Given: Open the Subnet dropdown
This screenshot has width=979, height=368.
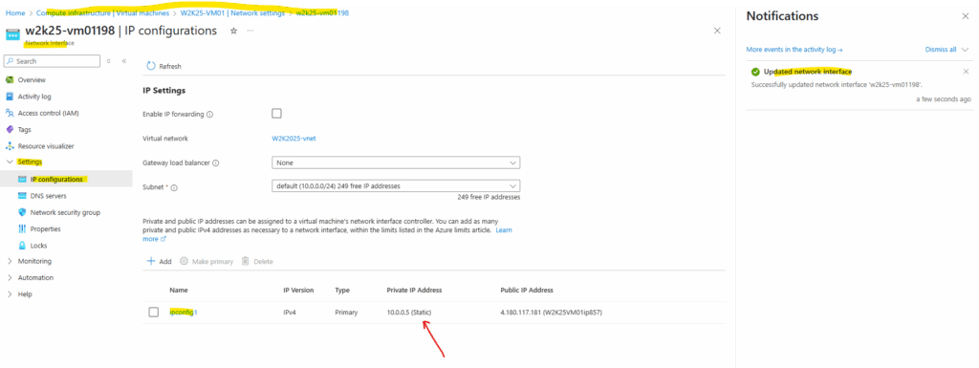Looking at the screenshot, I should [396, 185].
